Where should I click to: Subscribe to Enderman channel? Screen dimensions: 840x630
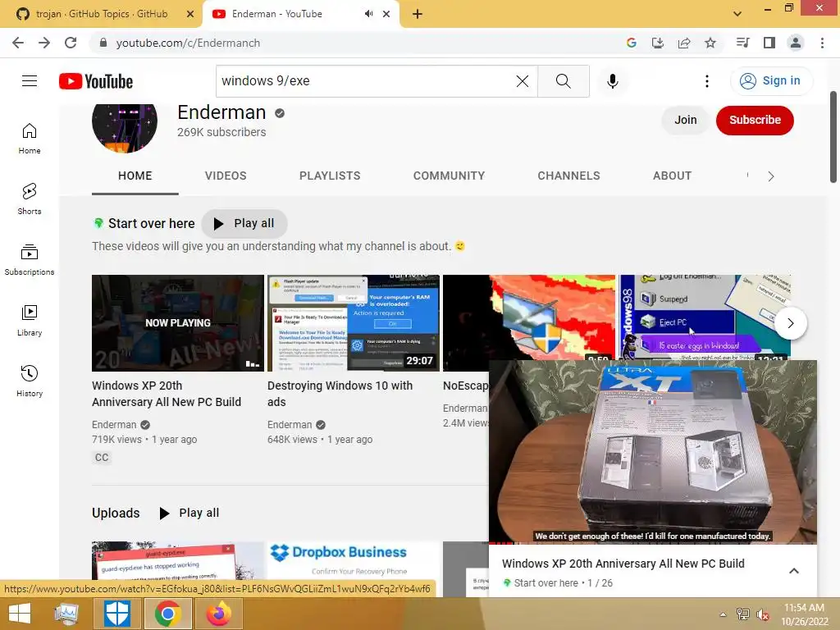click(x=755, y=120)
